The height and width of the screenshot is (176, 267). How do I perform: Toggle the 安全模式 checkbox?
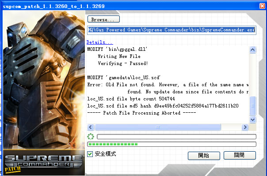(x=90, y=154)
